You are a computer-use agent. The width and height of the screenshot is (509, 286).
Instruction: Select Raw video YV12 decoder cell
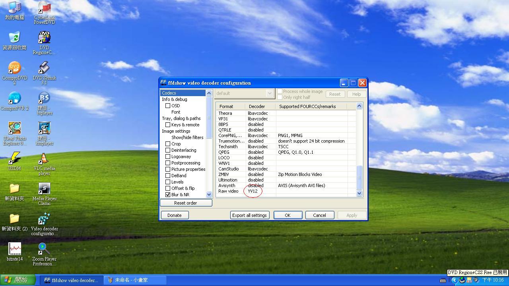pyautogui.click(x=253, y=191)
